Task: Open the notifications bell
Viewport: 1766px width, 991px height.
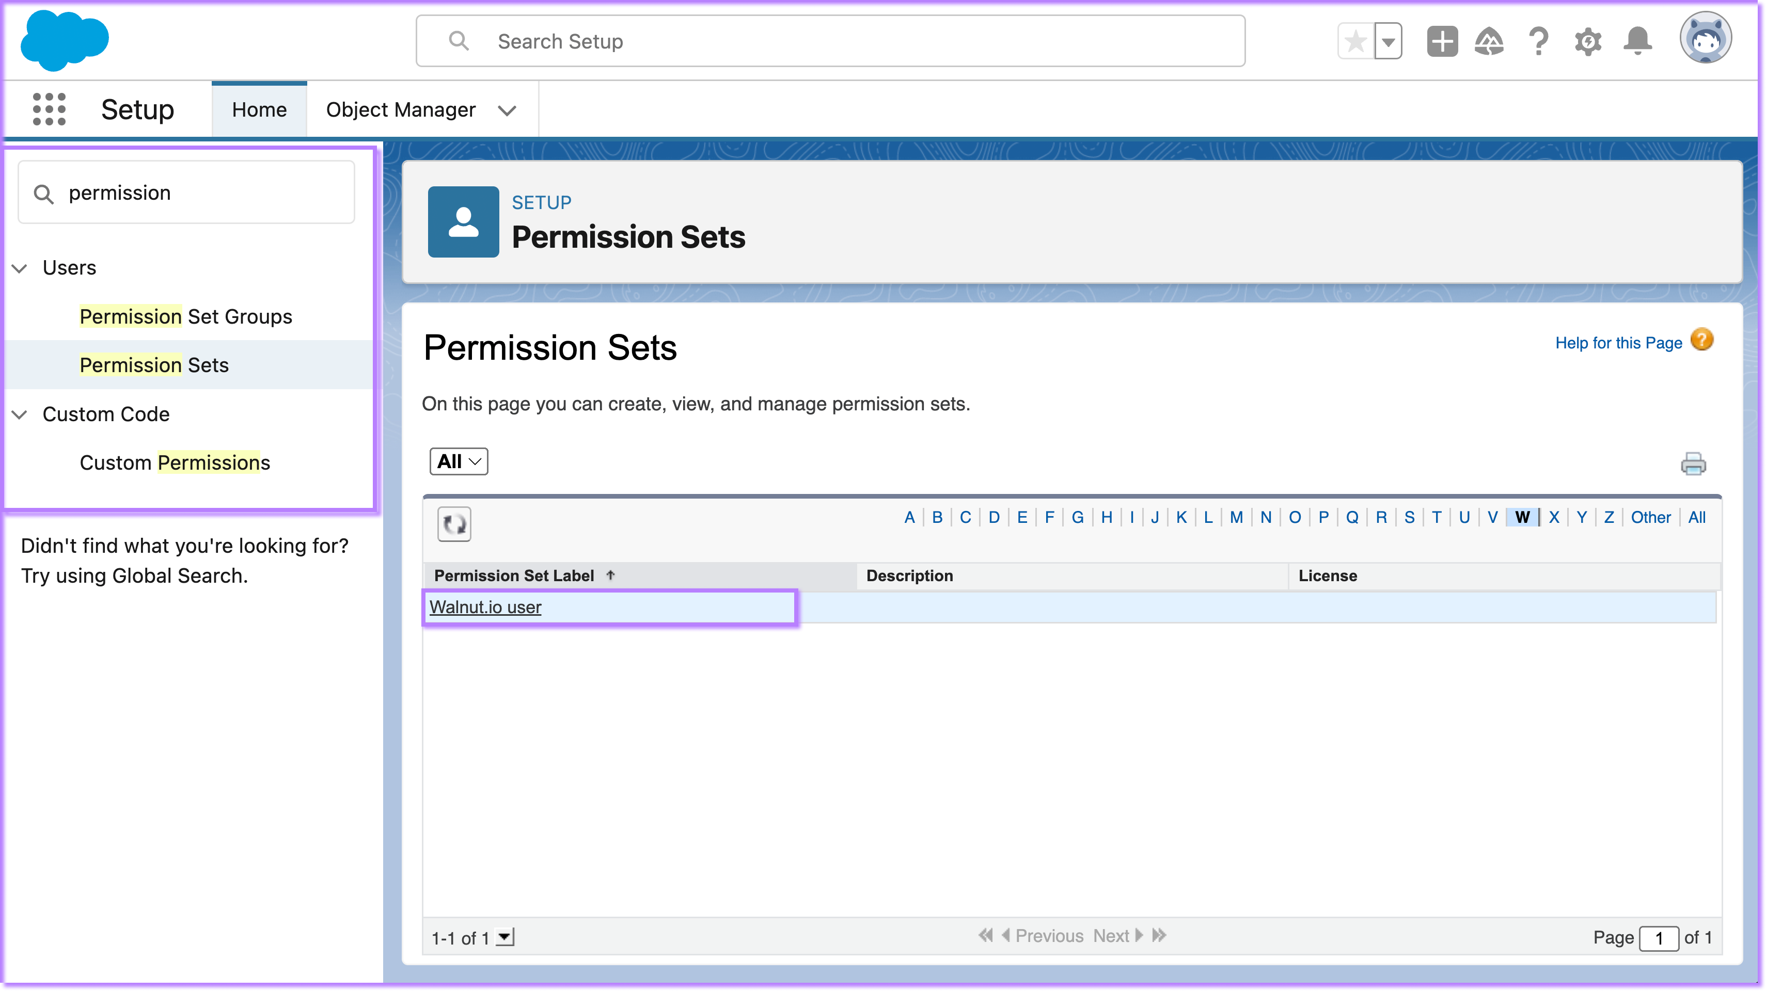Action: coord(1637,42)
